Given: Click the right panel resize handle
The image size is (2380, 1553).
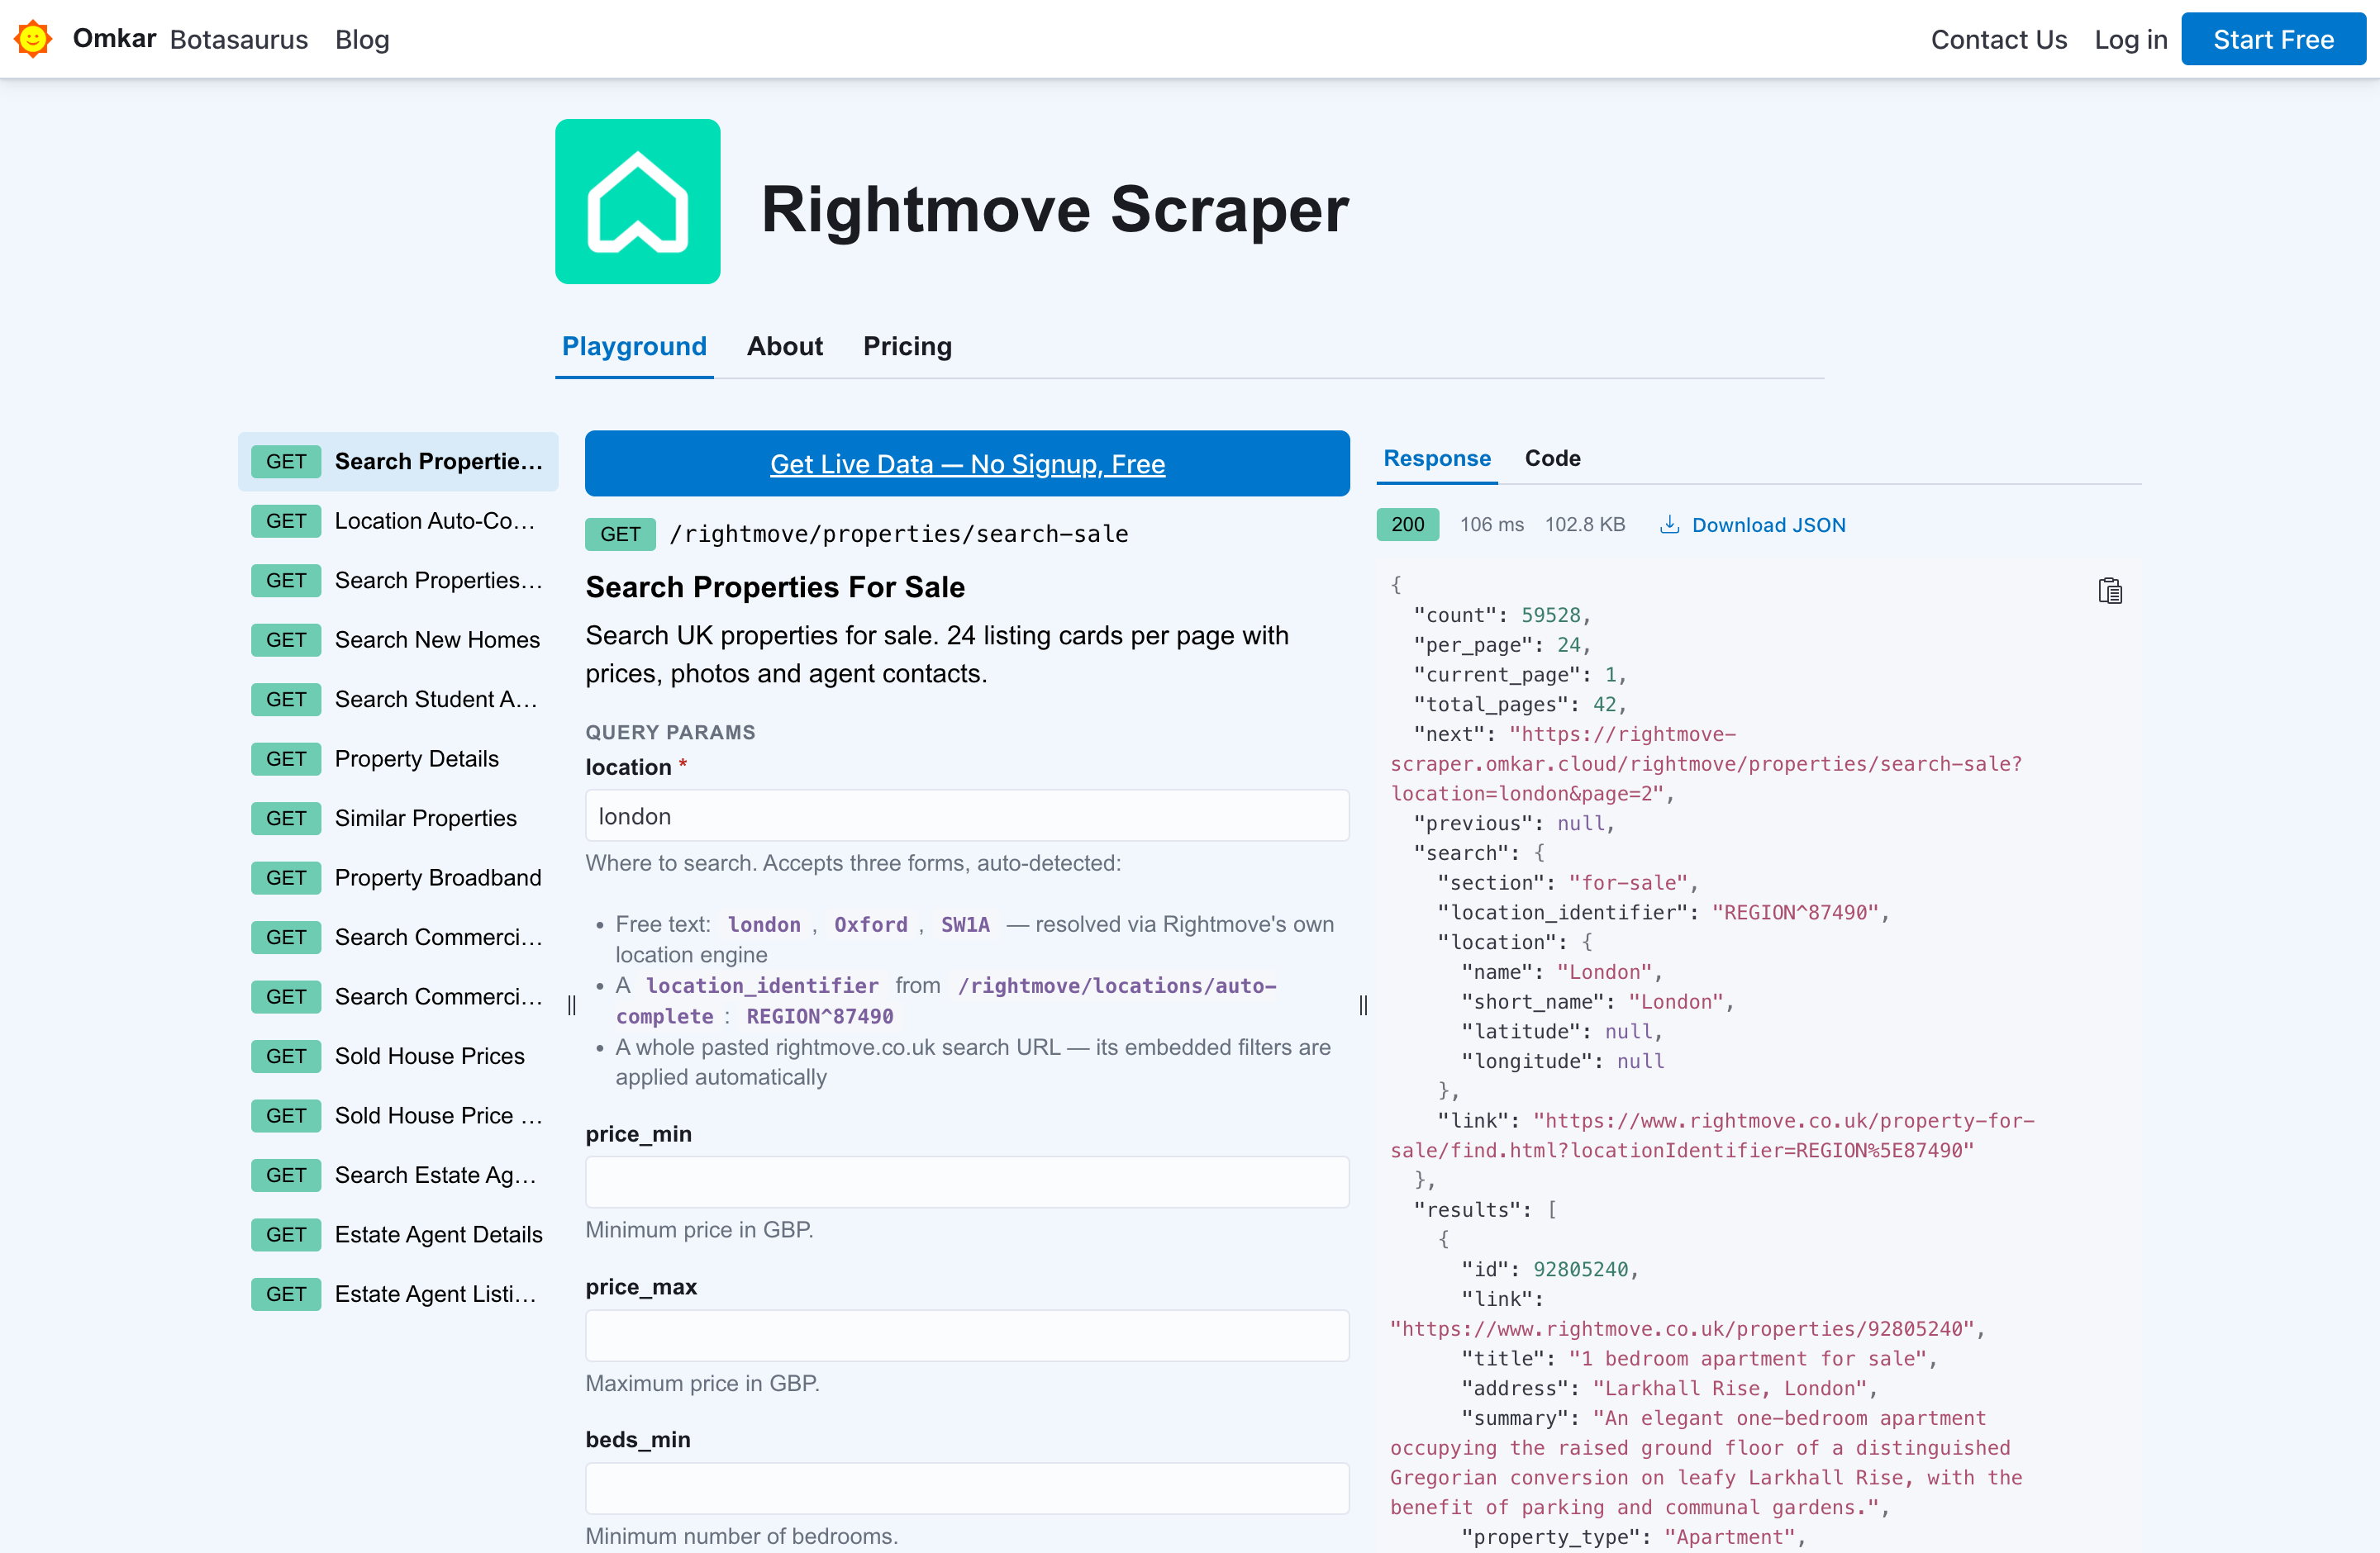Looking at the screenshot, I should click(1362, 1004).
